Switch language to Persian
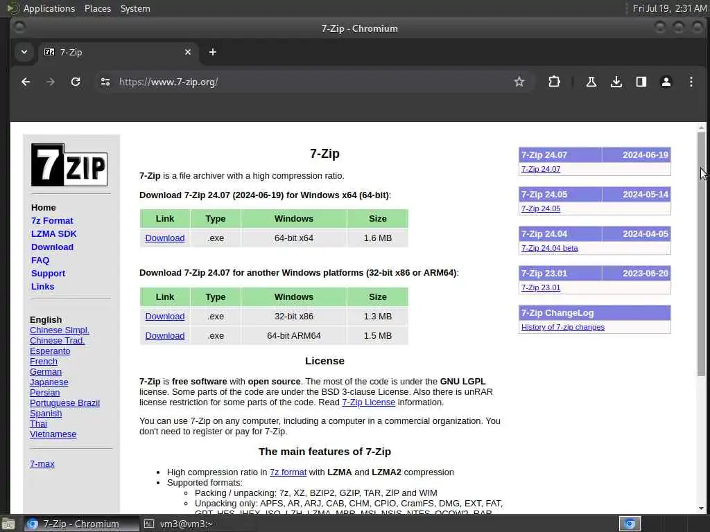Screen dimensions: 710x532 pos(45,393)
